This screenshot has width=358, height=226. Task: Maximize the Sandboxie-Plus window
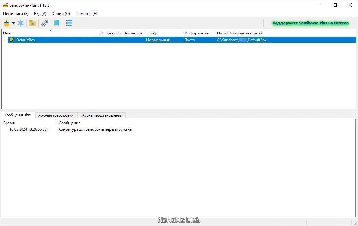[x=335, y=5]
